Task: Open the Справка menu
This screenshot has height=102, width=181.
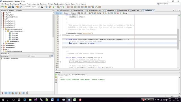Action: click(83, 4)
